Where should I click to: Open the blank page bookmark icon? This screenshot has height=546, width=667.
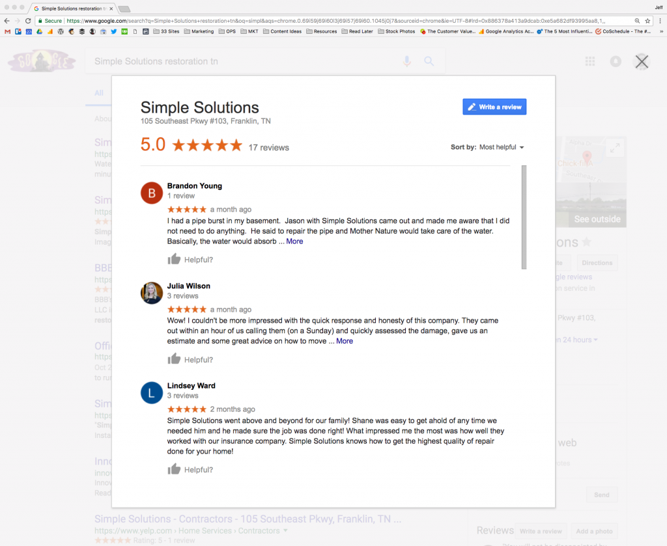point(135,31)
